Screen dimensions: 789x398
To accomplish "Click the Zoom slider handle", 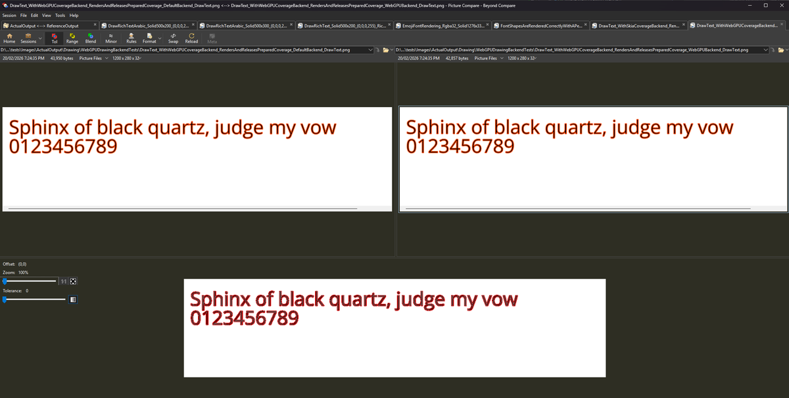I will click(4, 281).
